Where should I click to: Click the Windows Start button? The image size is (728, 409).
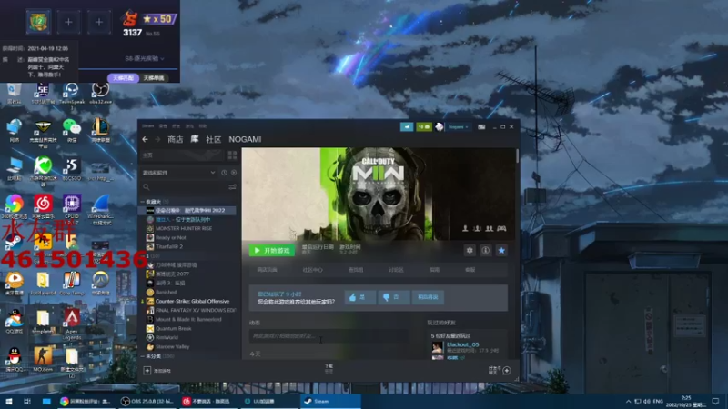9,401
